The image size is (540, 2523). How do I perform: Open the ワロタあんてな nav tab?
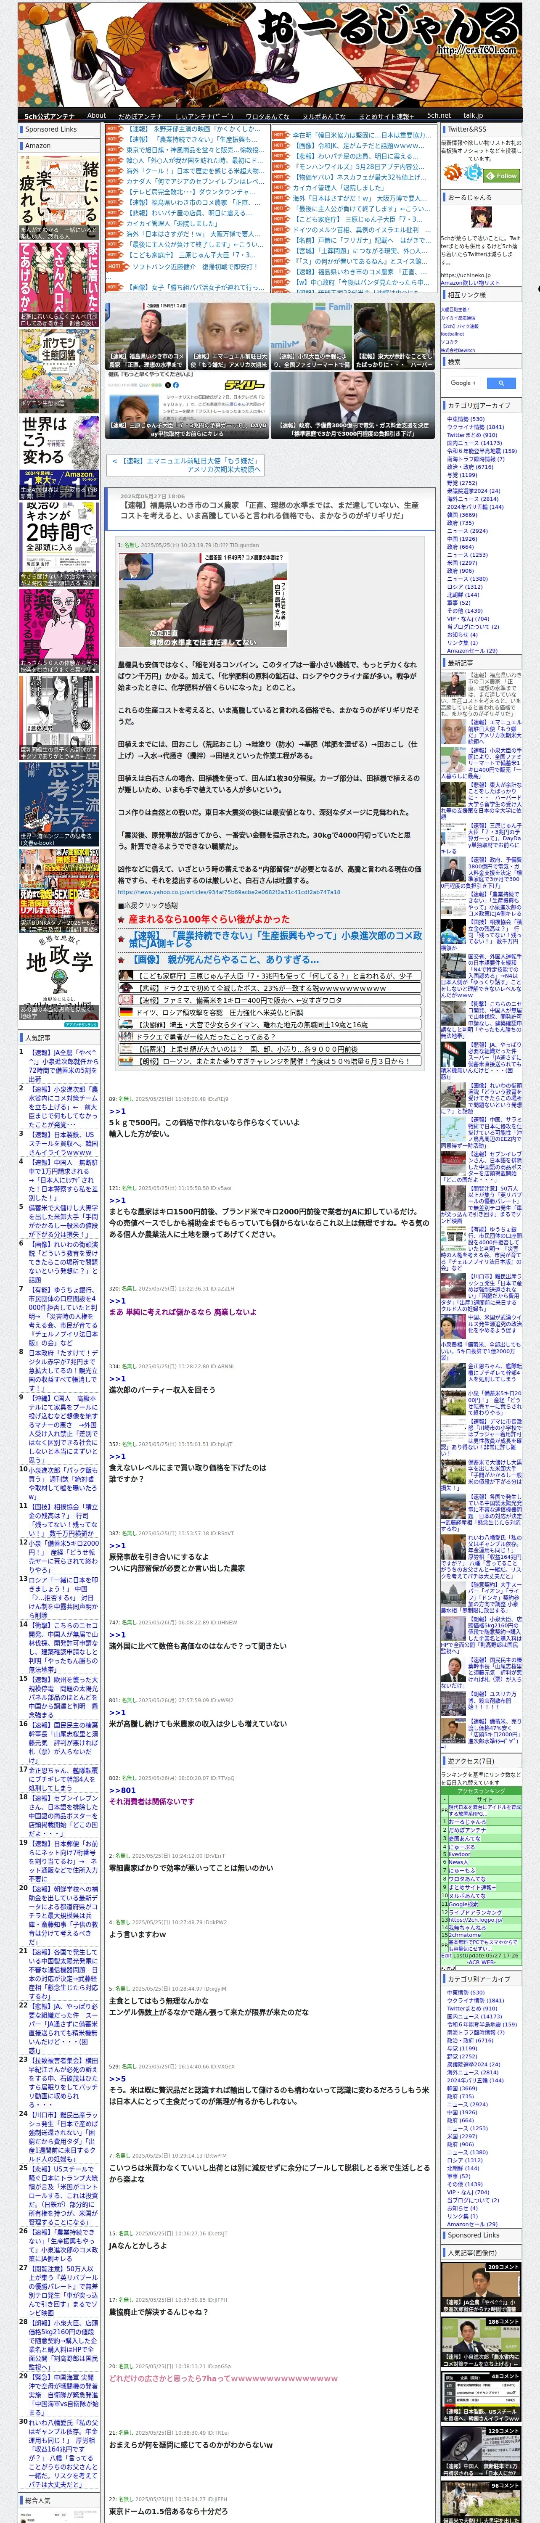267,116
